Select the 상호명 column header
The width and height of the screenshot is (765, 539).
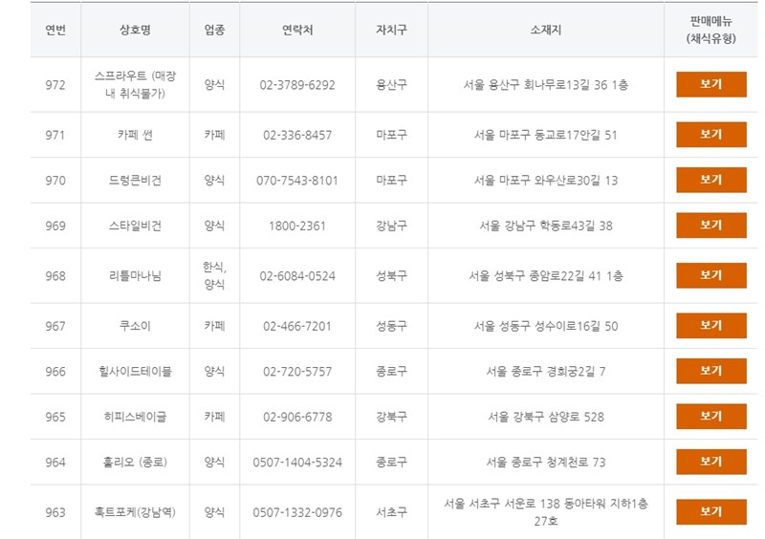click(x=135, y=30)
